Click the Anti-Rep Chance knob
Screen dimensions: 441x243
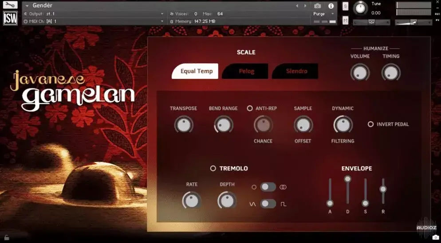[x=263, y=124]
